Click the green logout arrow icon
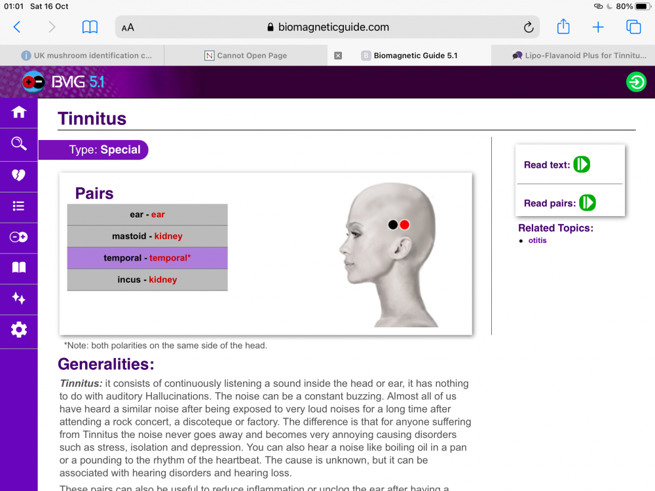The image size is (655, 491). click(636, 82)
